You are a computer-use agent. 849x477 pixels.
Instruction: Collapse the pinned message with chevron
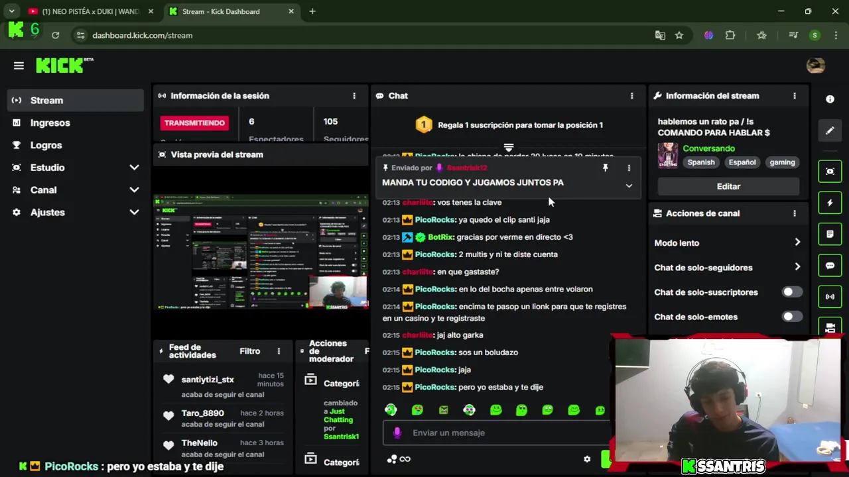click(629, 186)
